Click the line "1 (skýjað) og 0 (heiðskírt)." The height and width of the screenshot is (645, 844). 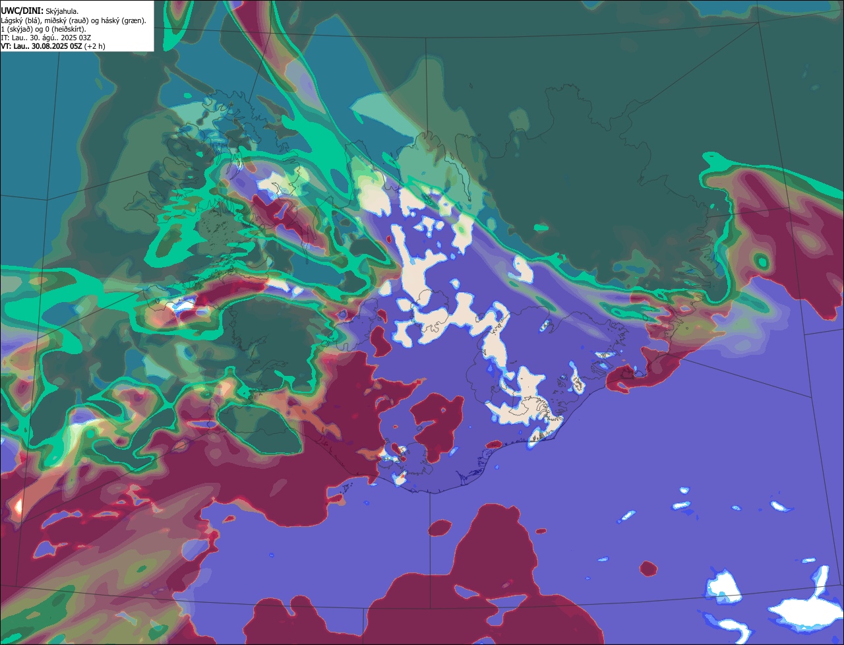(43, 30)
